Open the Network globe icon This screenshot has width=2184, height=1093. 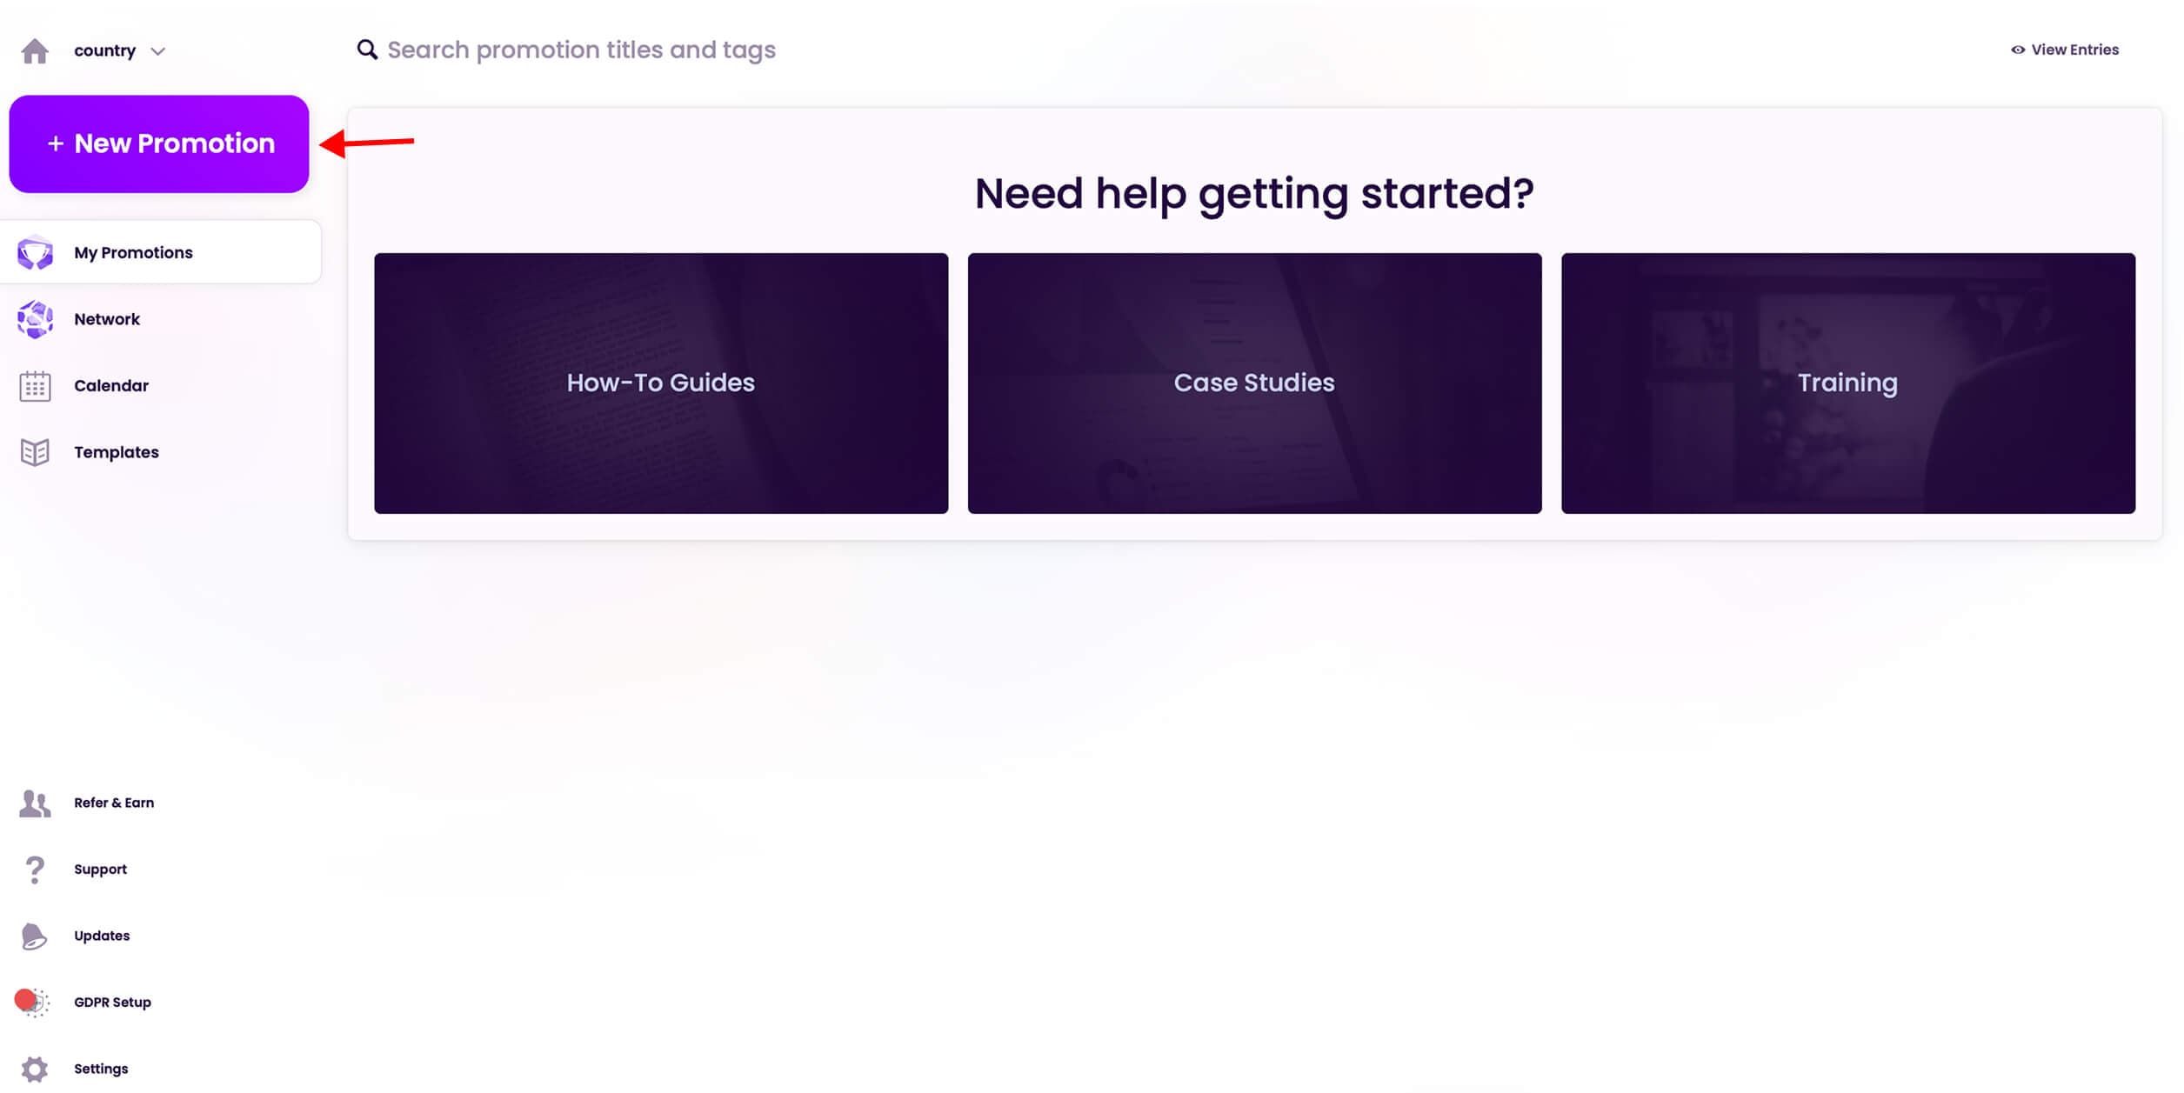point(35,319)
